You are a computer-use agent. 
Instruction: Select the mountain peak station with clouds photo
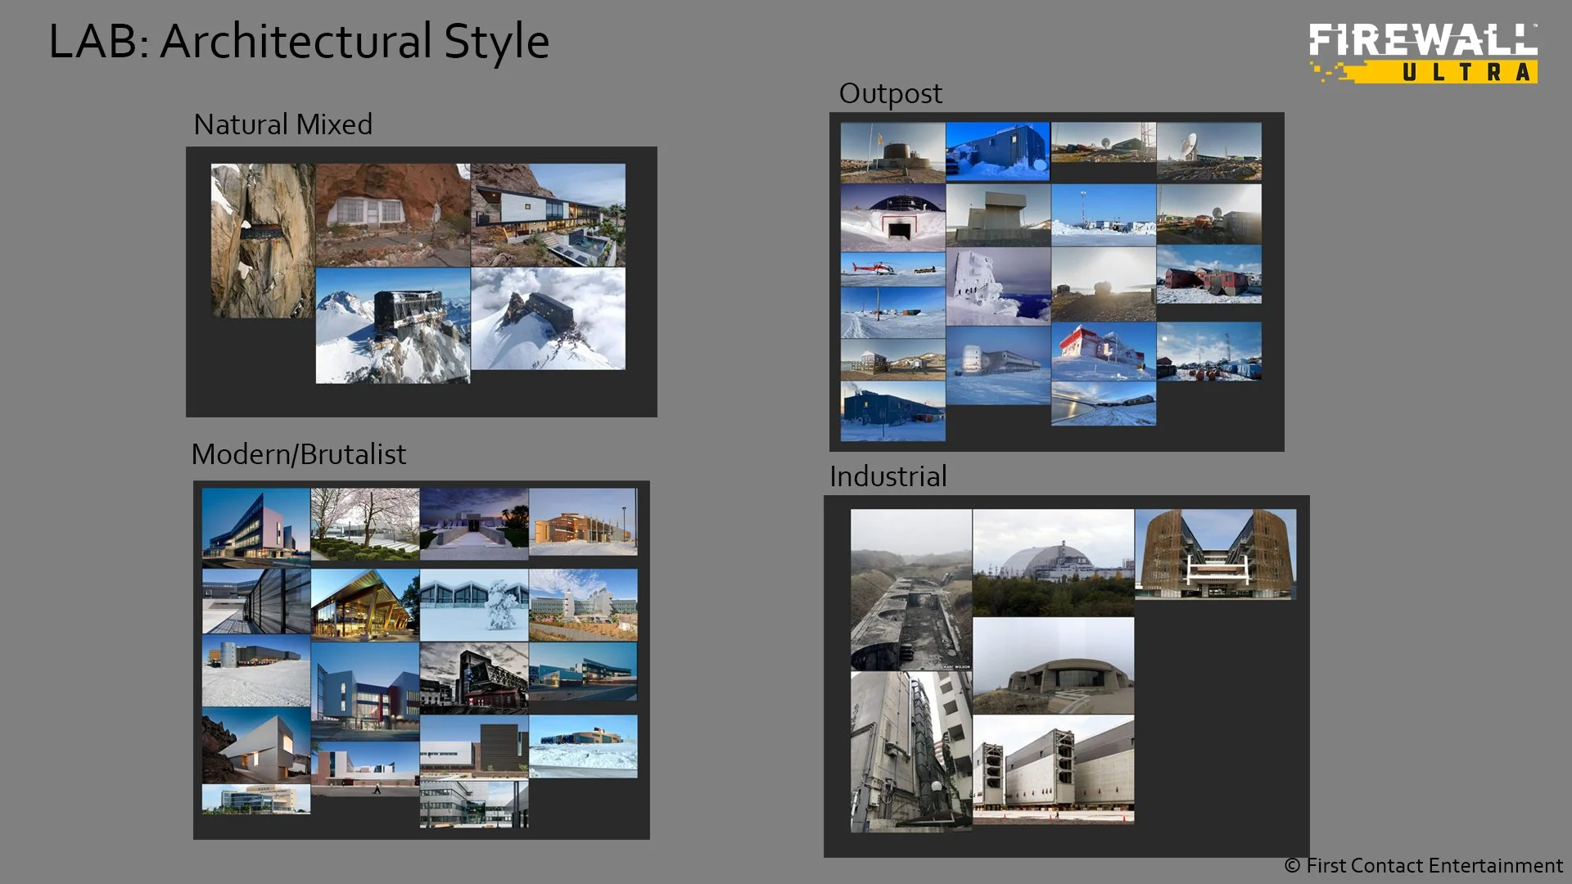[548, 318]
